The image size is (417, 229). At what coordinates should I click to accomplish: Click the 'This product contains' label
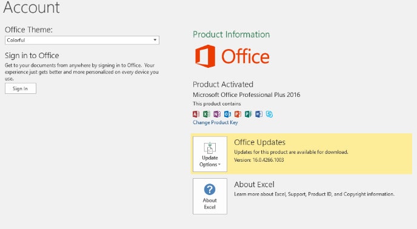point(217,104)
